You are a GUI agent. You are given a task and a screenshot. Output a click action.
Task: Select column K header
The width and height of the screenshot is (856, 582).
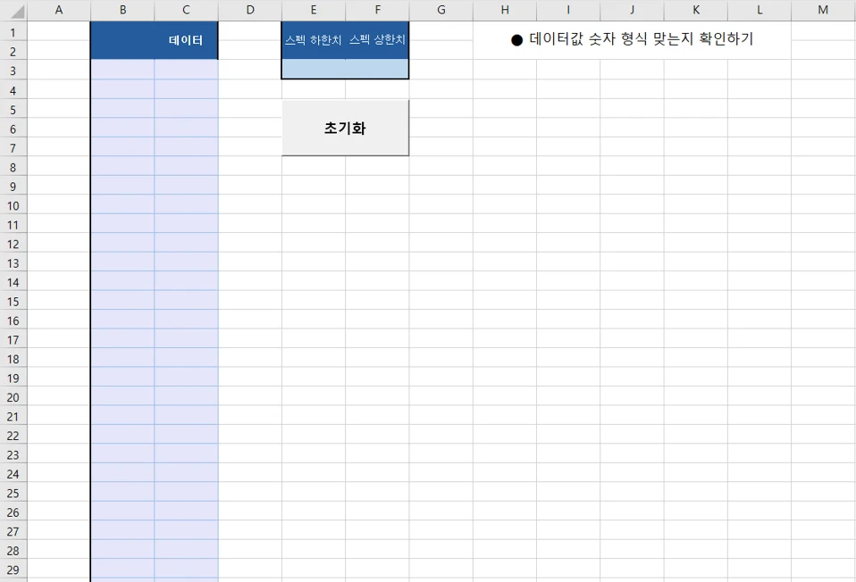(x=696, y=11)
